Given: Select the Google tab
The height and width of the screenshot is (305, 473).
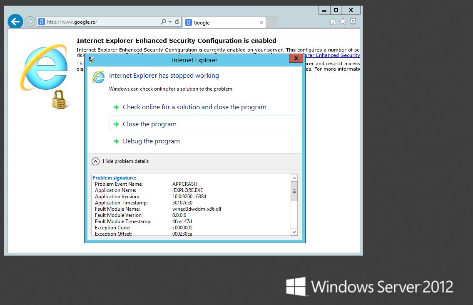Looking at the screenshot, I should [224, 22].
